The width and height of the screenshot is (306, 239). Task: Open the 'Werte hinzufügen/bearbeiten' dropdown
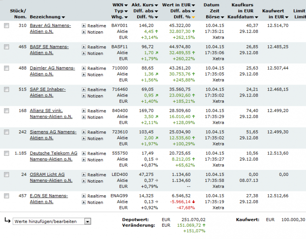click(52, 222)
